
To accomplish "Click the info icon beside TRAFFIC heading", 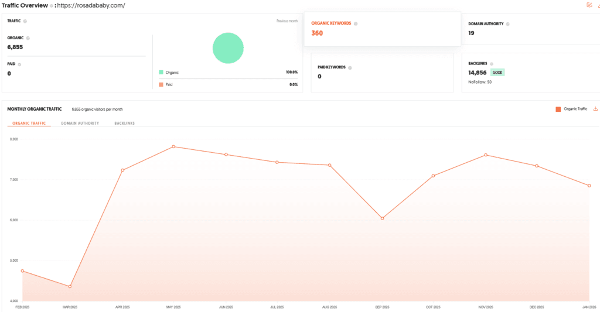I will coord(25,21).
